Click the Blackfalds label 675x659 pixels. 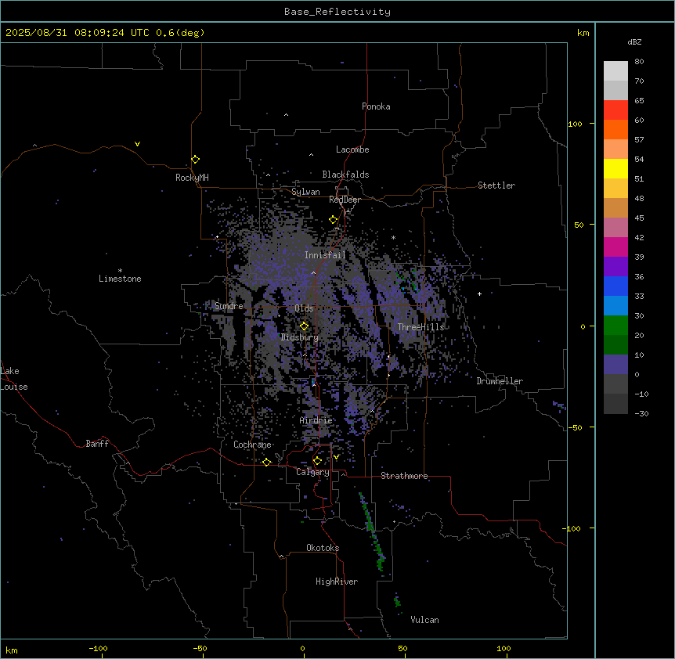click(x=345, y=175)
